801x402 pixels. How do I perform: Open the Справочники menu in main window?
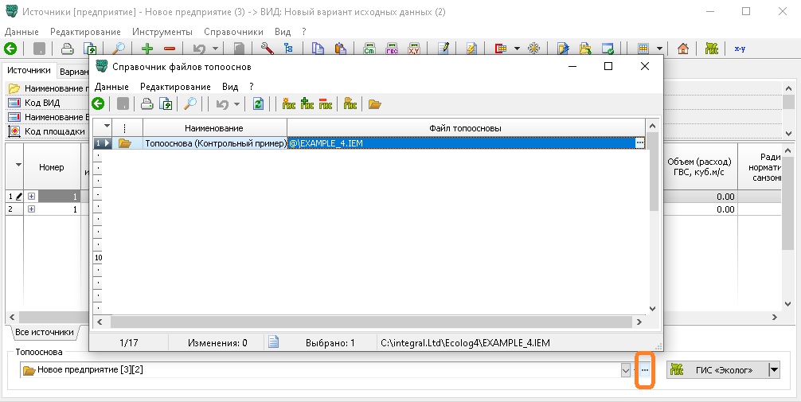click(x=233, y=31)
